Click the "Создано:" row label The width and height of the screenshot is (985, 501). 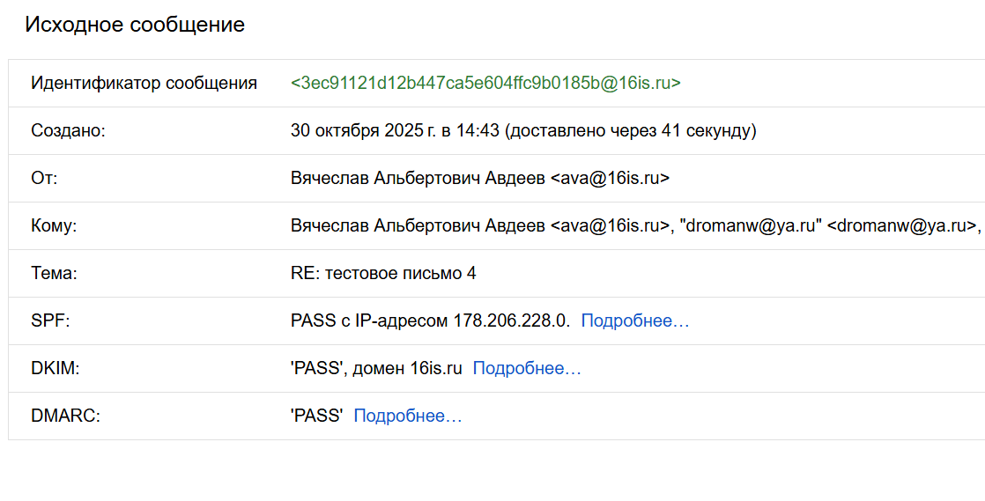click(x=68, y=130)
